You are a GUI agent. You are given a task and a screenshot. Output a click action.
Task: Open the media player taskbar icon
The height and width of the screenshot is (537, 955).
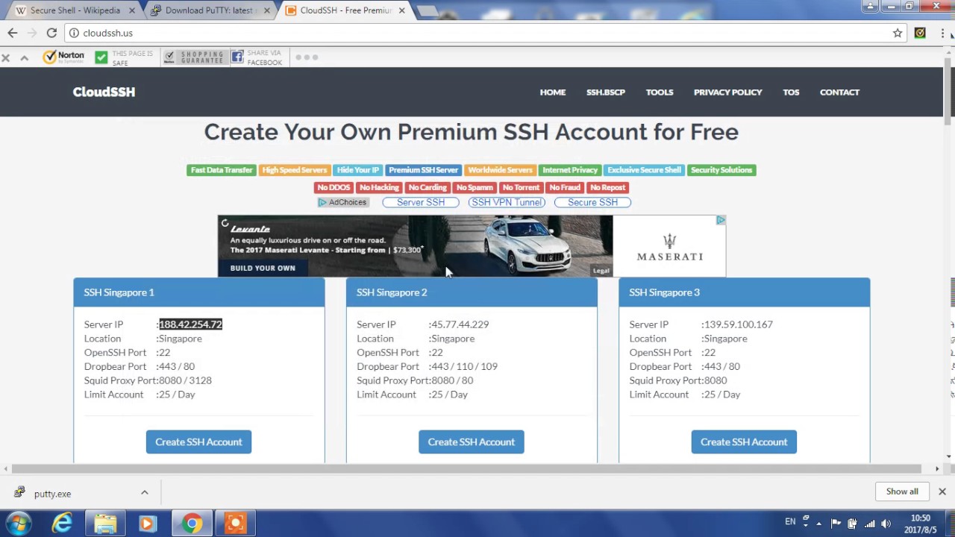pos(147,524)
